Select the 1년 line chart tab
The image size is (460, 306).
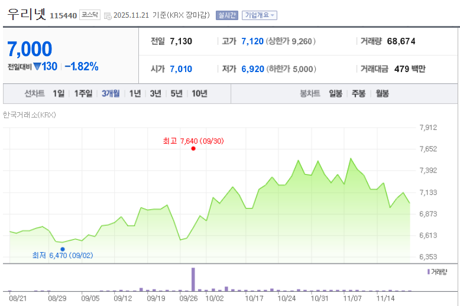click(x=135, y=93)
